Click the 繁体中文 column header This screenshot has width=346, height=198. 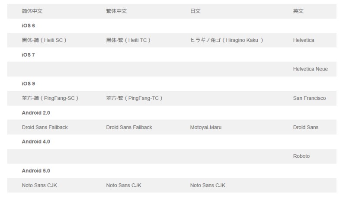click(x=116, y=11)
